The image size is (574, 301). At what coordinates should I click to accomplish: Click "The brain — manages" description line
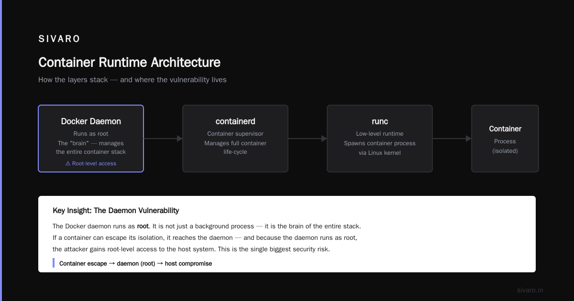91,143
